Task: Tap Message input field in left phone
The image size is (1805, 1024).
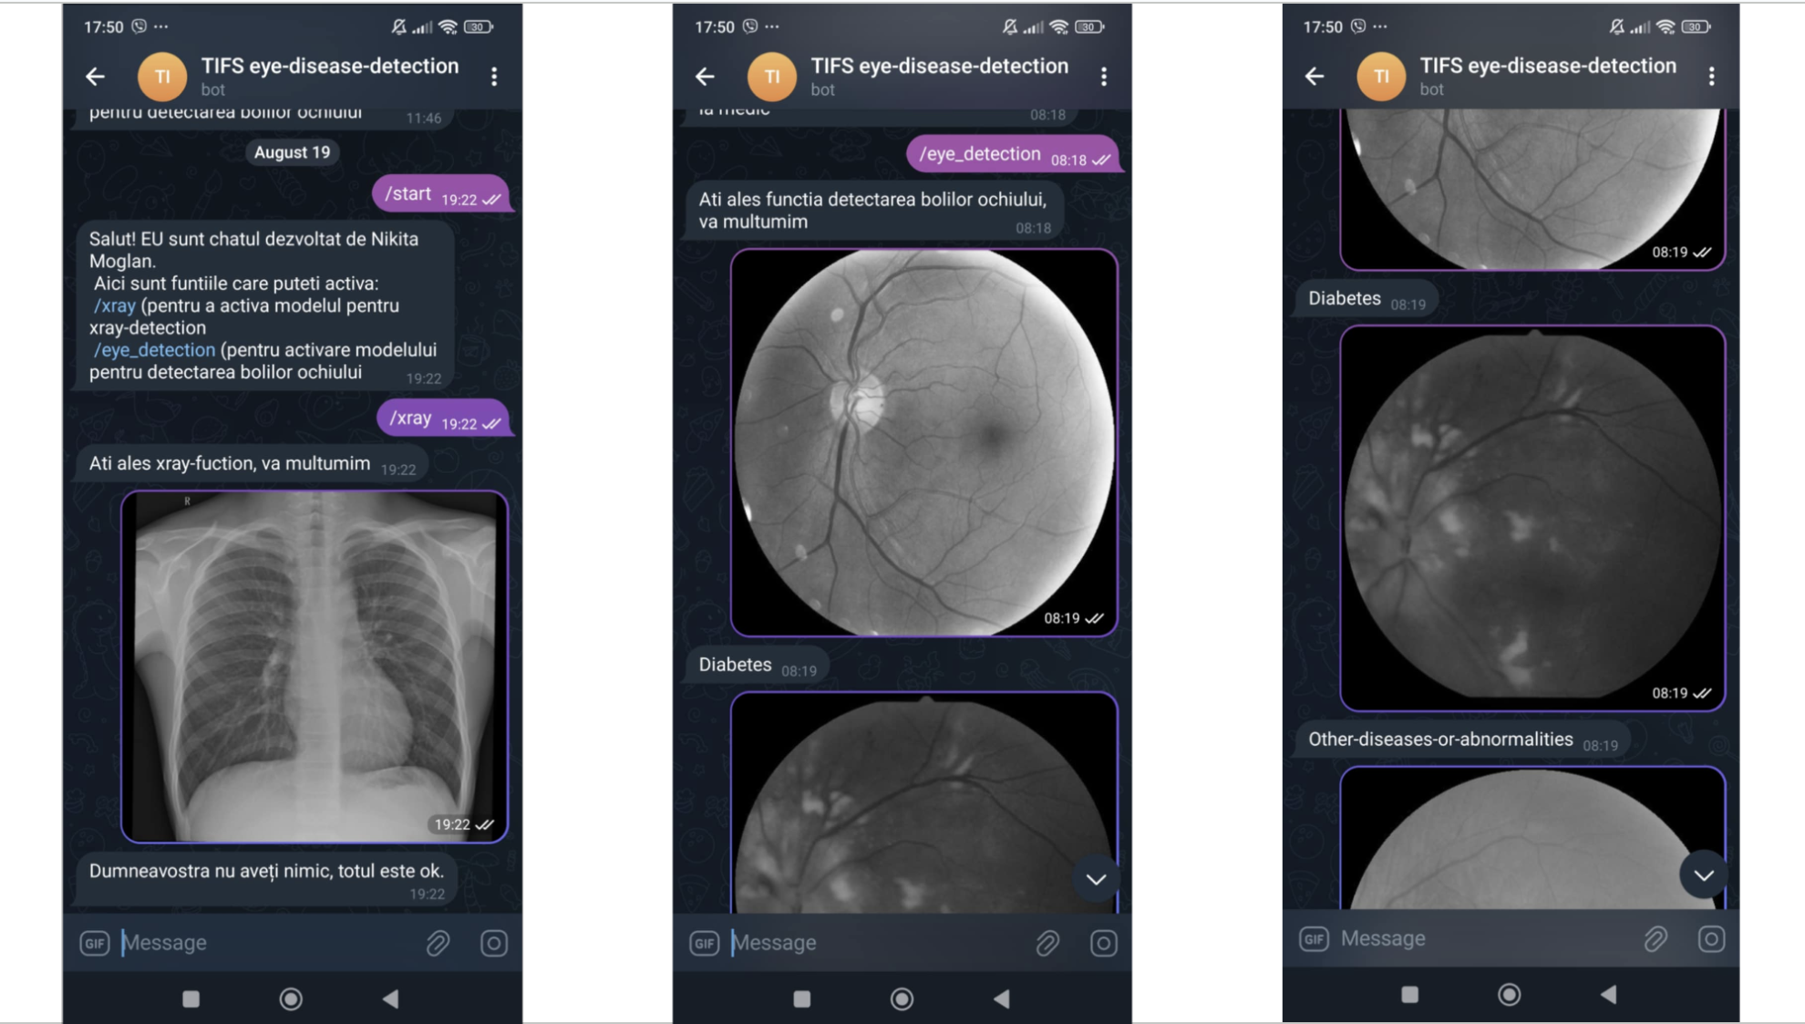Action: [264, 942]
